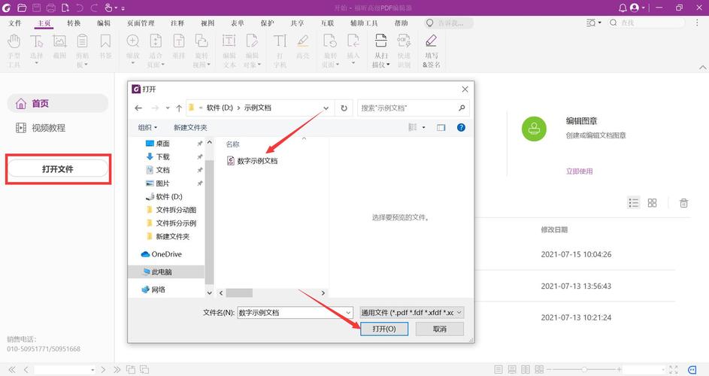Select 文件拆分示例 folder in tree
This screenshot has width=709, height=376.
(x=172, y=223)
